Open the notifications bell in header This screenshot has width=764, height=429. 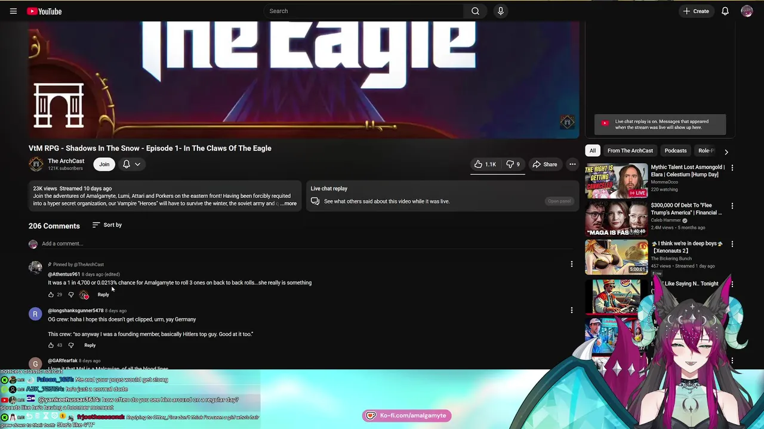[x=725, y=11]
